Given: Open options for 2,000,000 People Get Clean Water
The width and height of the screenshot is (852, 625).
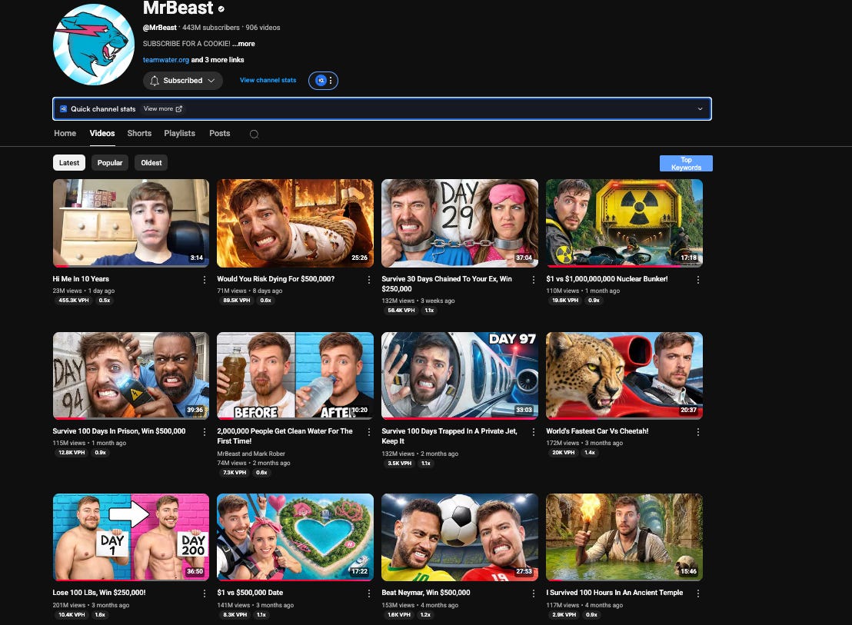Looking at the screenshot, I should click(x=369, y=432).
